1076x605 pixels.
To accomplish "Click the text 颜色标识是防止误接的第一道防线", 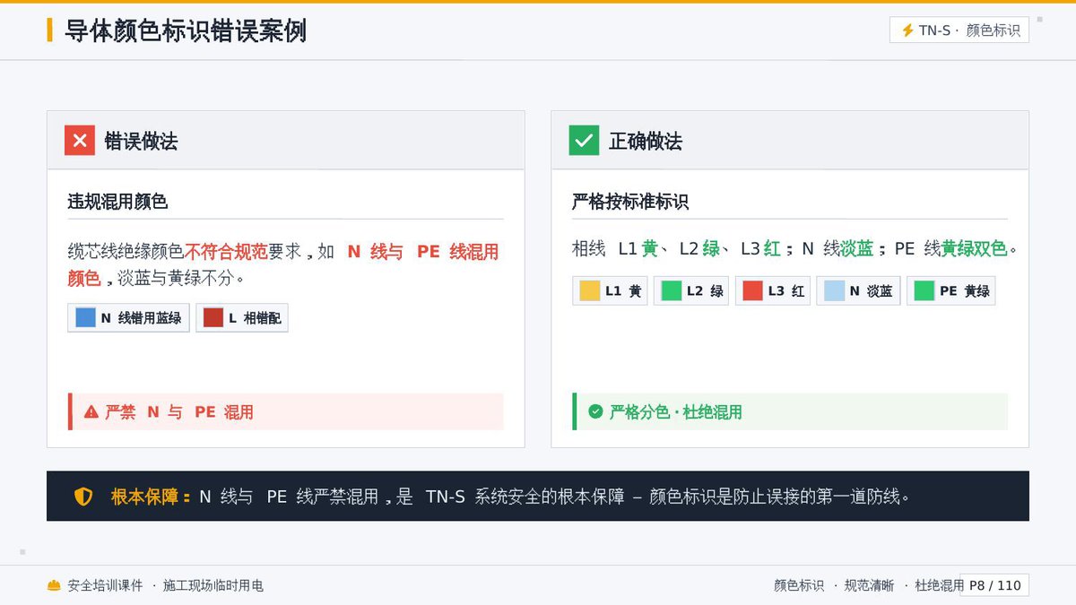I will (x=775, y=497).
